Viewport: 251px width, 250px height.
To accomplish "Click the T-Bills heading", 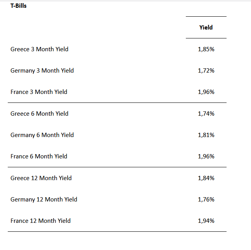I will coord(19,6).
